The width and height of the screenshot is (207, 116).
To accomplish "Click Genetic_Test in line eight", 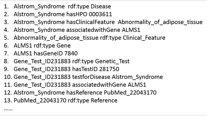I will 112,61.
